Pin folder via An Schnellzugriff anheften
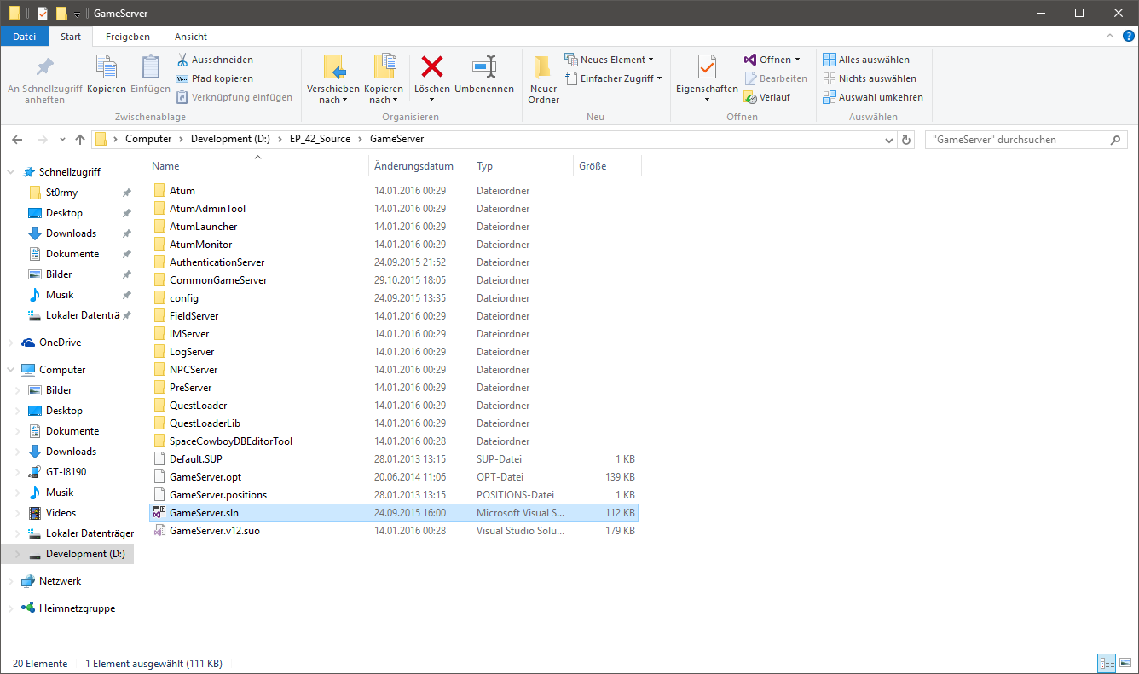 (x=44, y=79)
